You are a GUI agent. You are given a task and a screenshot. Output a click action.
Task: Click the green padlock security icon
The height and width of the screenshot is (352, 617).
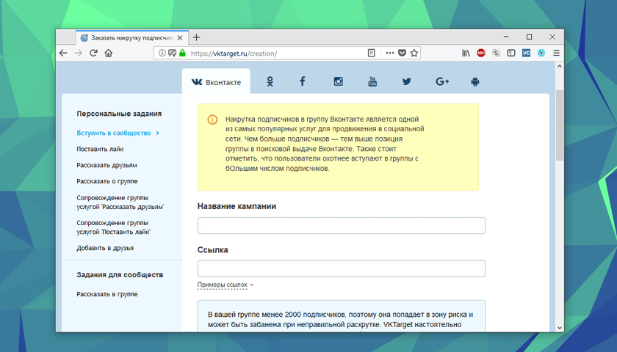(182, 53)
